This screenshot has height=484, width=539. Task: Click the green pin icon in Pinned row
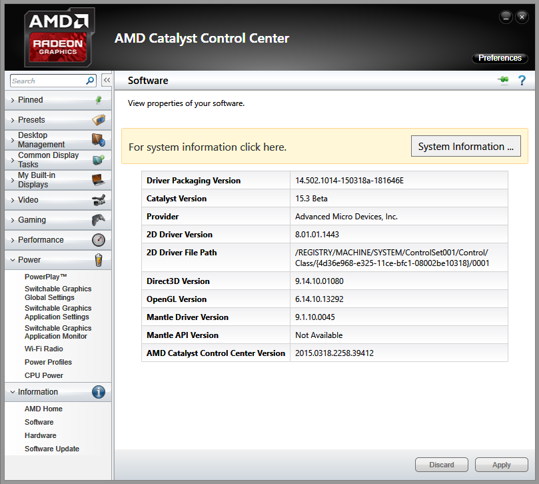pos(99,100)
